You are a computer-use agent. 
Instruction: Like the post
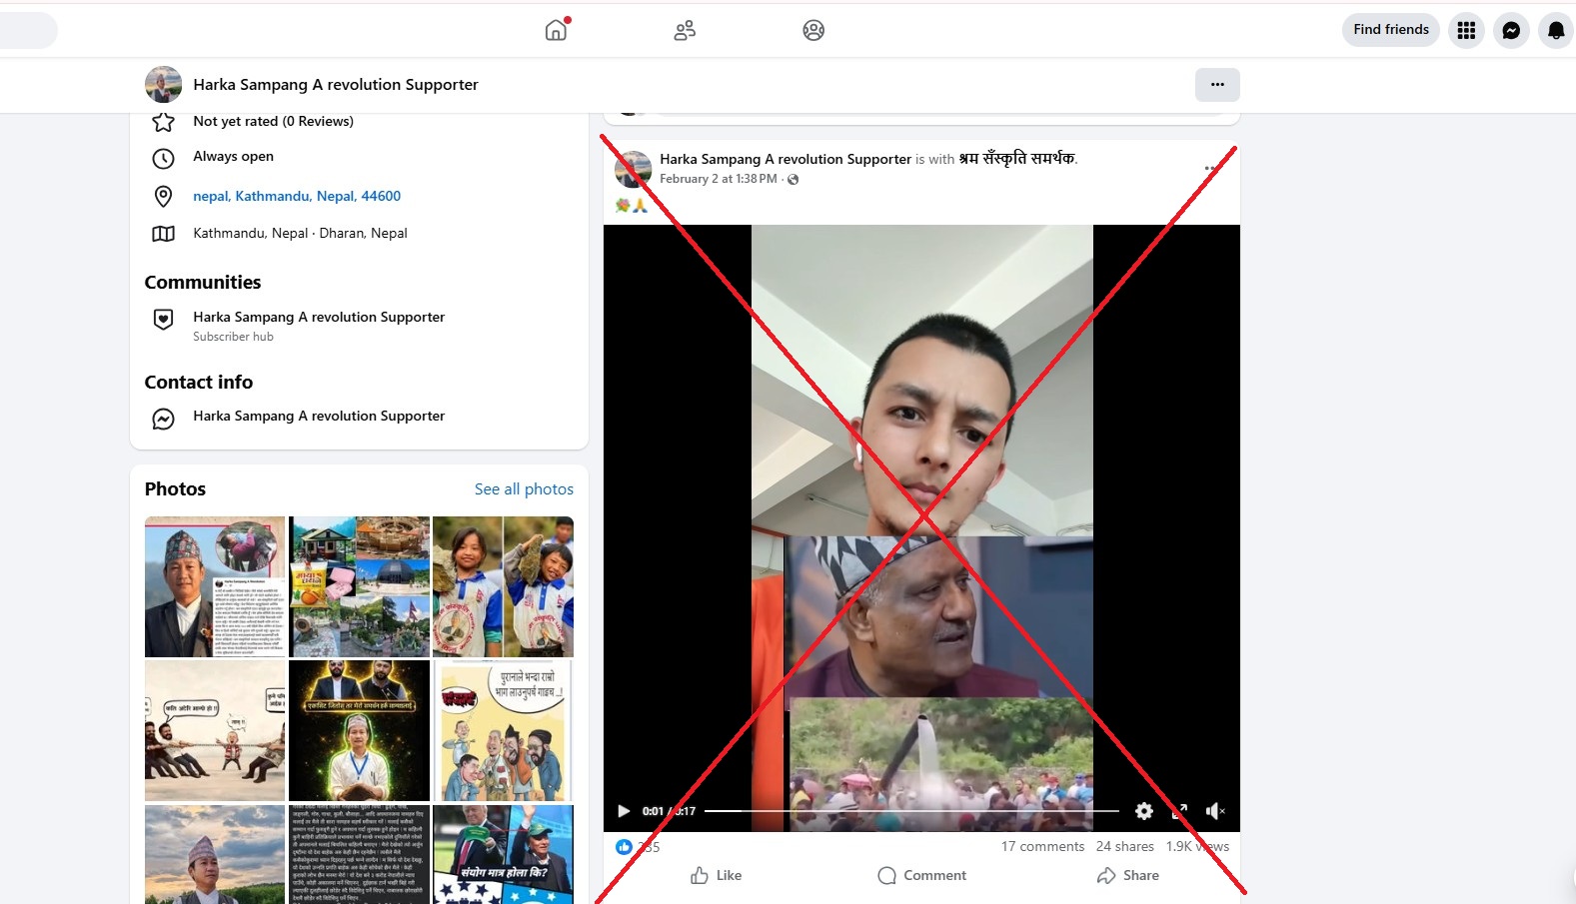(x=716, y=875)
